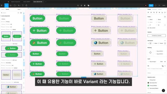Viewport: 167px width, 94px height.
Task: Click the Align vertical centers icon
Action: coord(159,13)
